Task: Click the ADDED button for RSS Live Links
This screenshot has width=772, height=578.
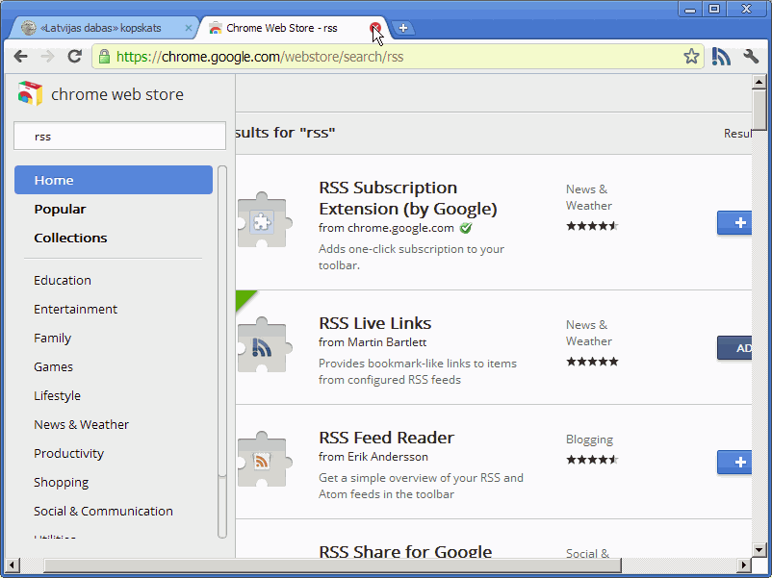Action: pyautogui.click(x=734, y=348)
